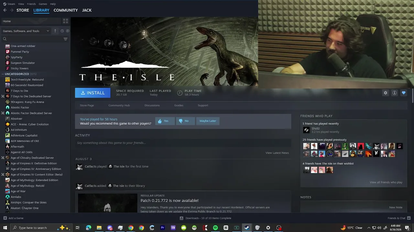The image size is (414, 232).
Task: Select Maybe Later for recommendation
Action: point(208,121)
